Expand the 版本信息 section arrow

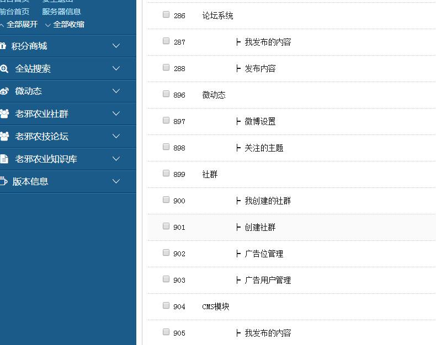point(116,181)
